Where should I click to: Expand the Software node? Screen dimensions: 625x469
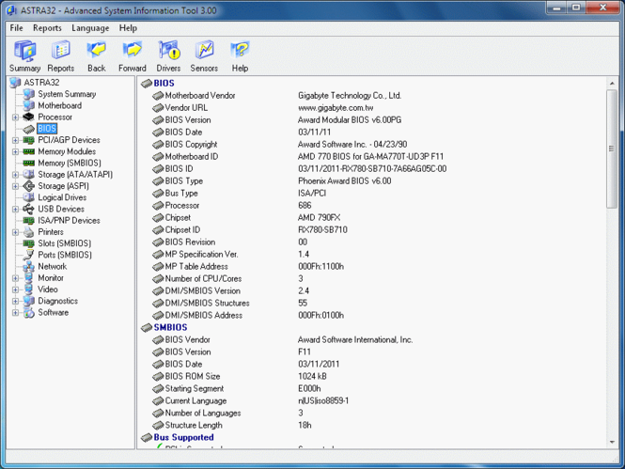click(15, 313)
